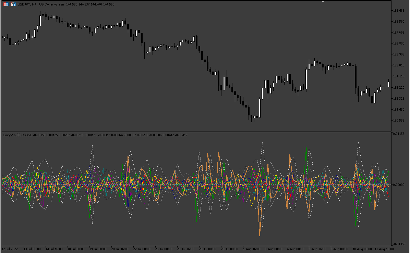This screenshot has width=410, height=253.
Task: Click the 136.800 price axis label
Action: pos(399,43)
